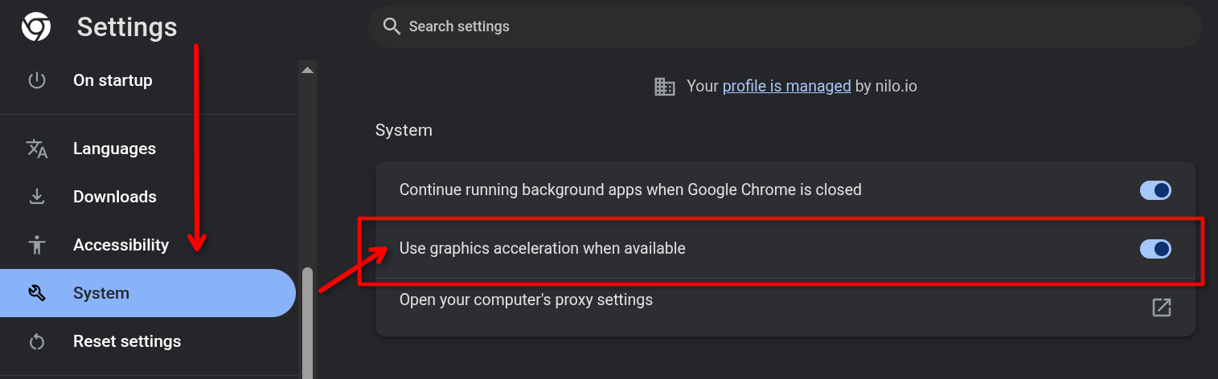
Task: Click the Chrome logo icon
Action: [x=36, y=26]
